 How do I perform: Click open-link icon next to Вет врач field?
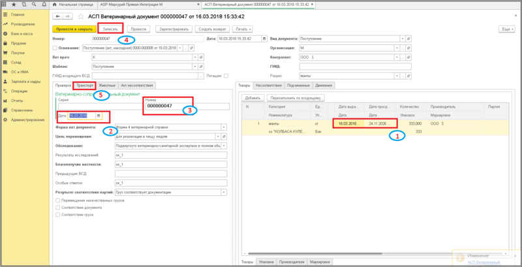pos(199,57)
